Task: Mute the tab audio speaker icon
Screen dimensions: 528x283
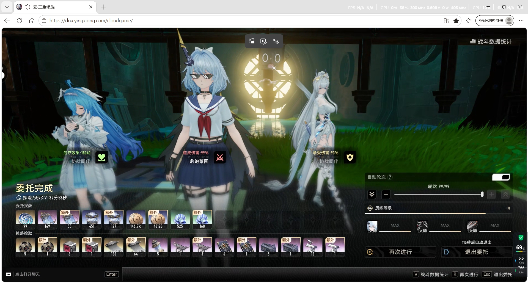Action: click(x=27, y=7)
